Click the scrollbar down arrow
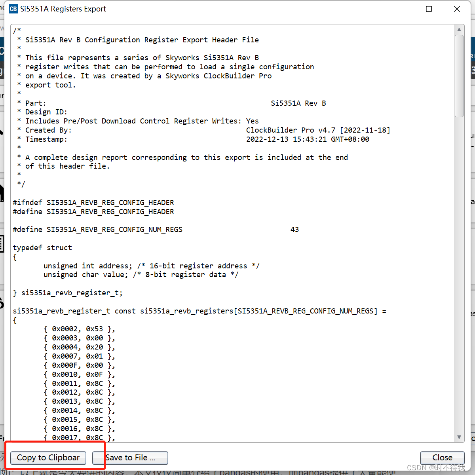This screenshot has height=475, width=475. coord(459,437)
